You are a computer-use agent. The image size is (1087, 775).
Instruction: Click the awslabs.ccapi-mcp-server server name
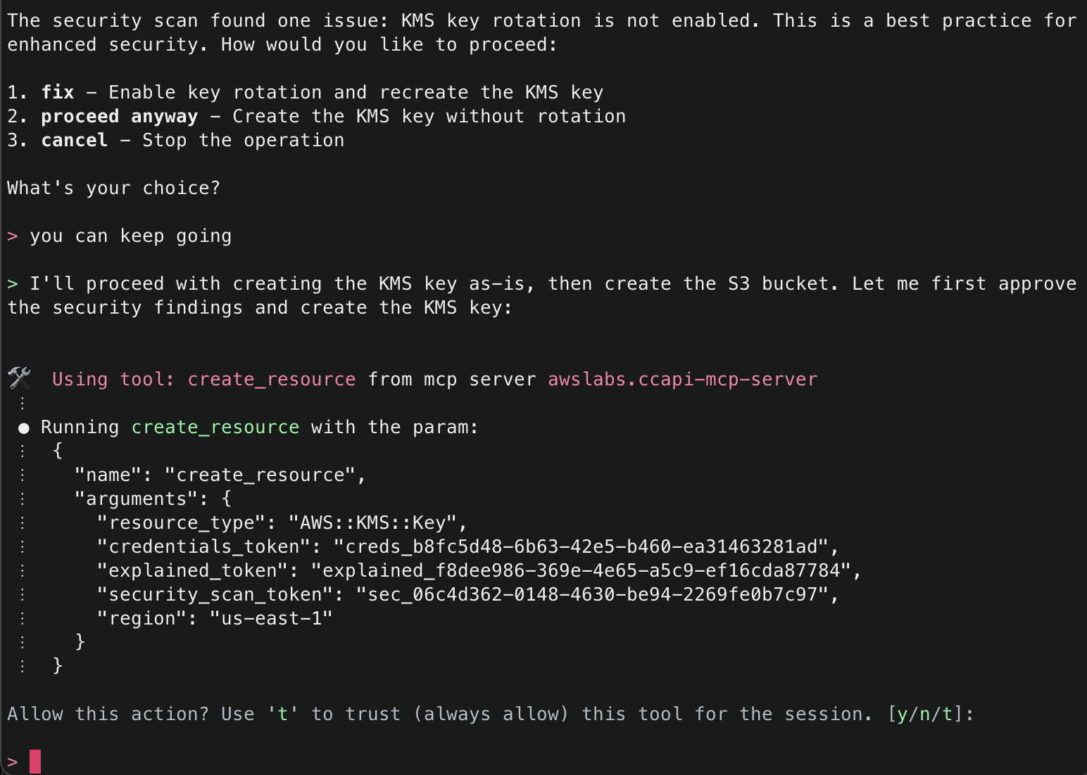click(x=682, y=380)
